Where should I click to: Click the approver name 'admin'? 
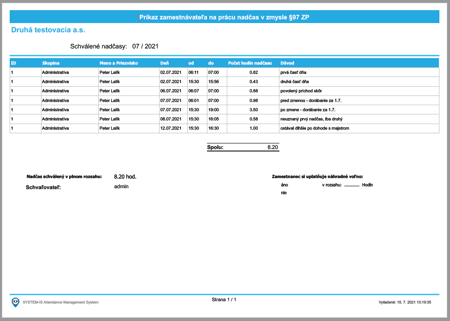point(121,187)
